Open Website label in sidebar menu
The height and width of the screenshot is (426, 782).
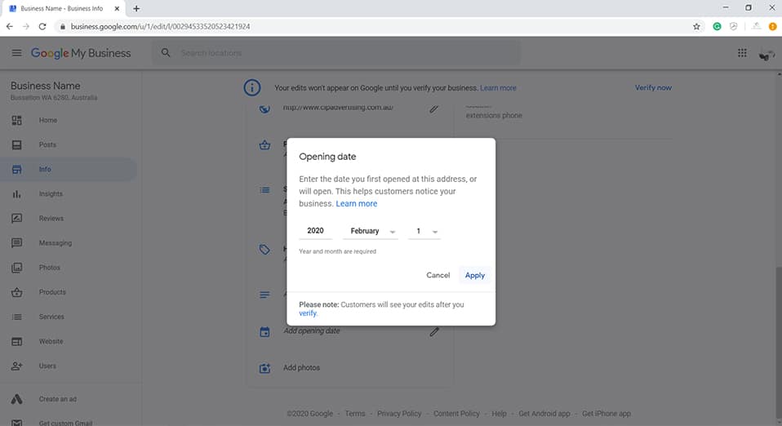(51, 342)
